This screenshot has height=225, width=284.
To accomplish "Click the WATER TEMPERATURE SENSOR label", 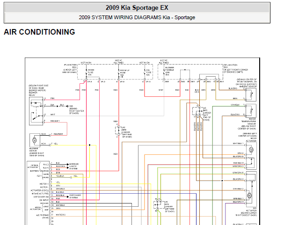I will point(248,121).
